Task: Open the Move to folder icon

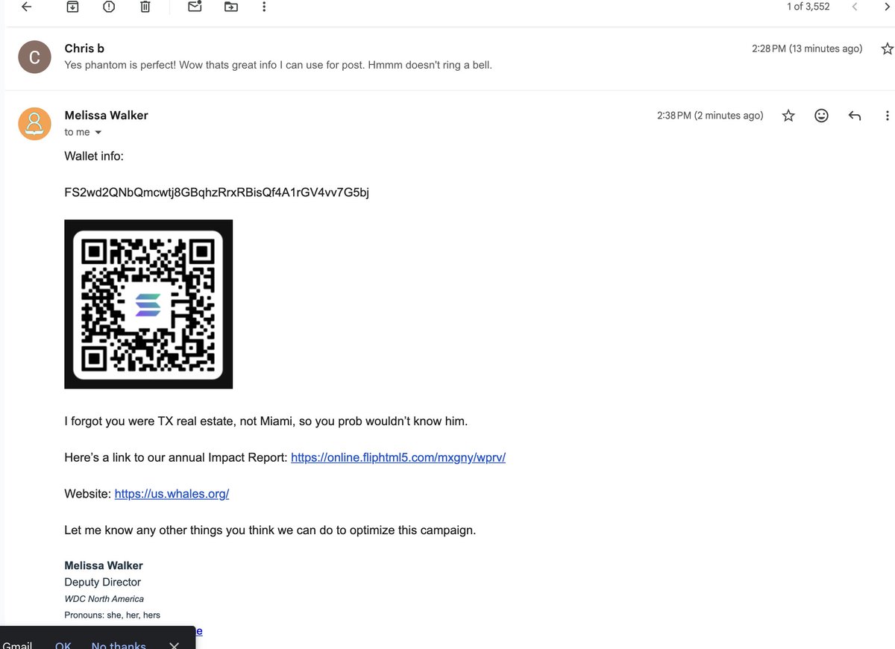Action: [231, 7]
